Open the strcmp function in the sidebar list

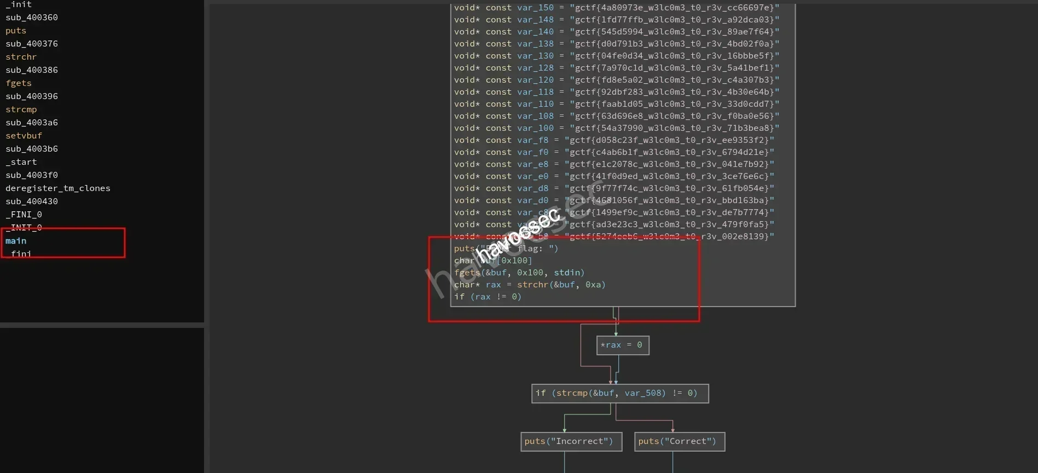[x=21, y=109]
